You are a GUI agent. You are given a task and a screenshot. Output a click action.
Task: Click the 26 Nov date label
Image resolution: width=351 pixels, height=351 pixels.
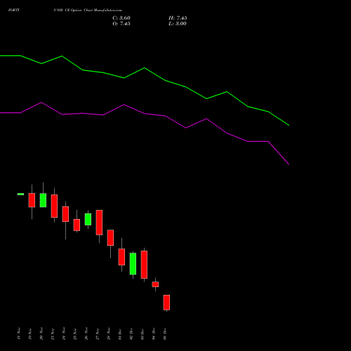point(86,334)
